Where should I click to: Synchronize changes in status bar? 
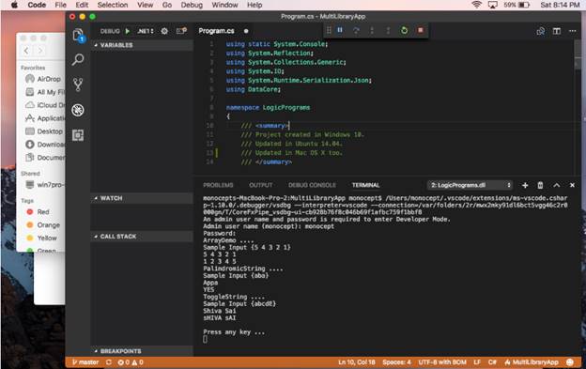(x=109, y=362)
